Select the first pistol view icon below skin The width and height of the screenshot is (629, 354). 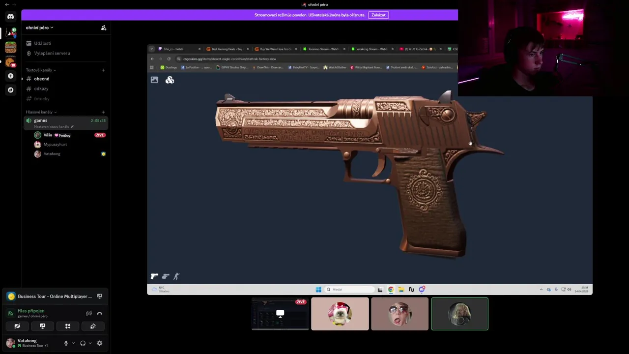coord(154,276)
